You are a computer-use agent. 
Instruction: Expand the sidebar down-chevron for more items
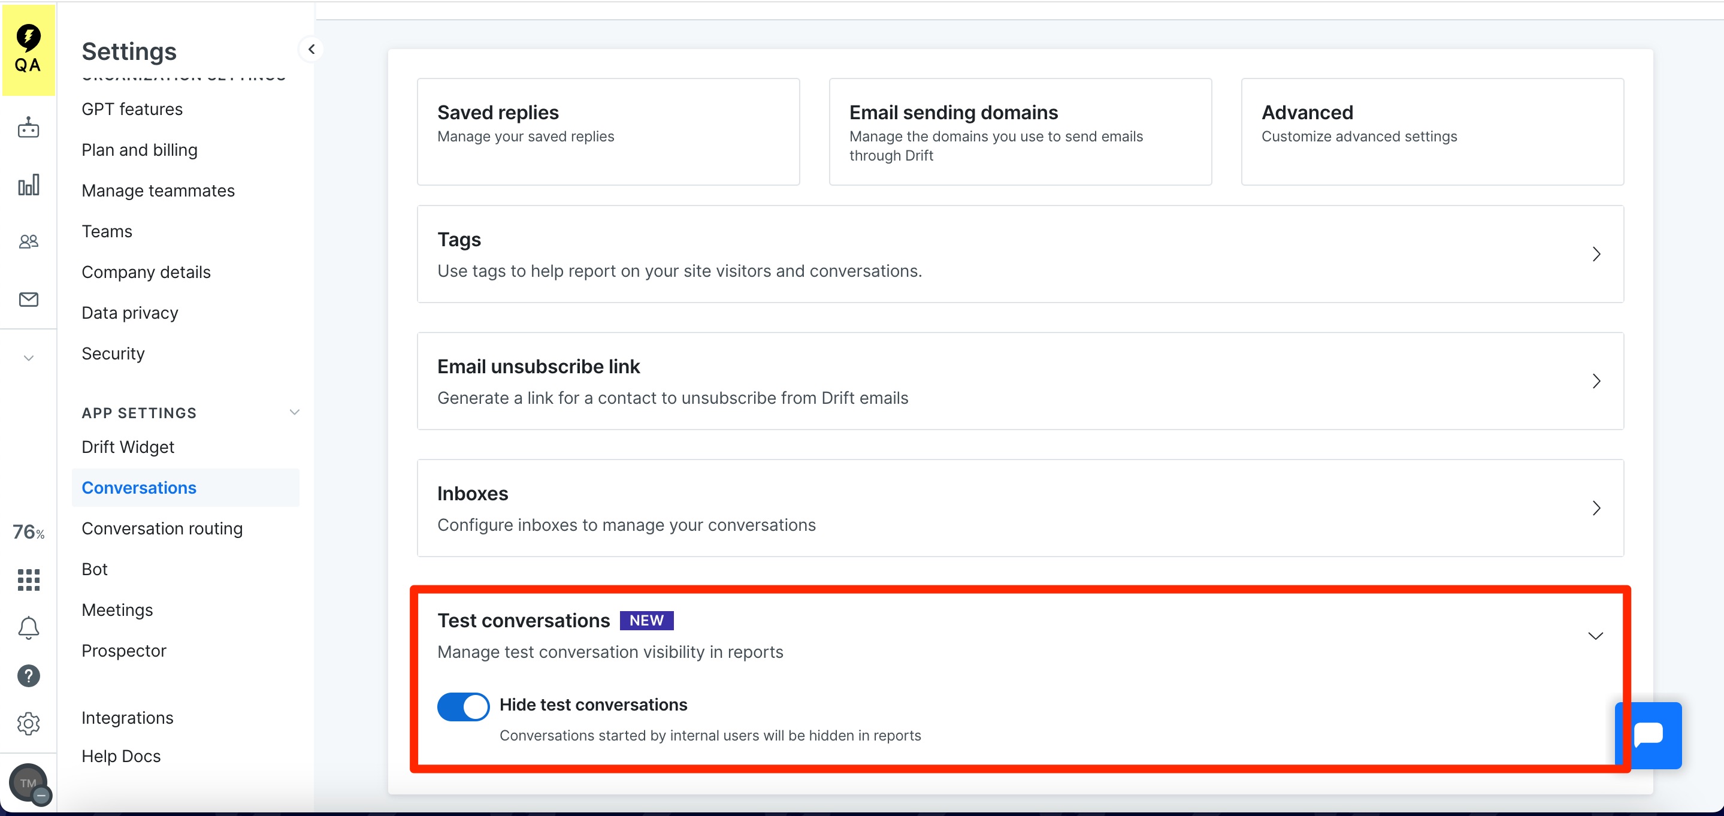pos(28,358)
